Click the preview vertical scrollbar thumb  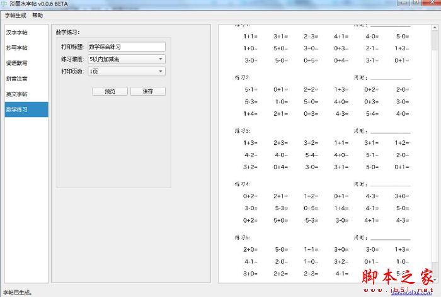[x=435, y=40]
